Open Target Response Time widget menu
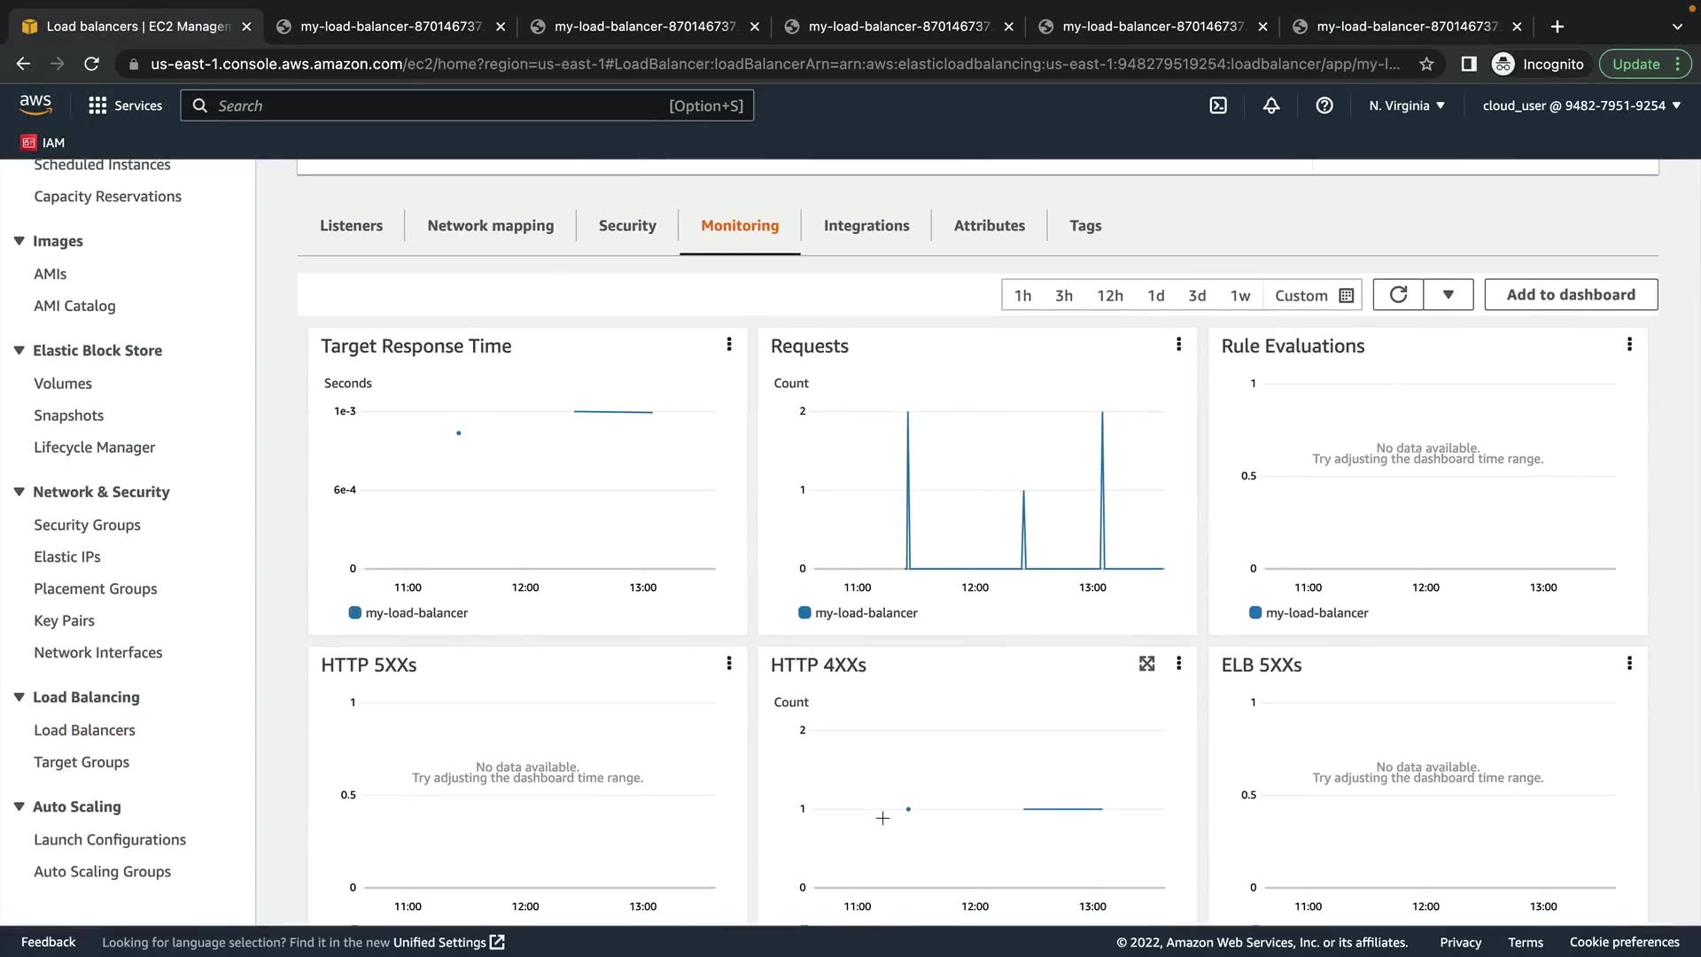Screen dimensions: 1701x957 point(729,345)
